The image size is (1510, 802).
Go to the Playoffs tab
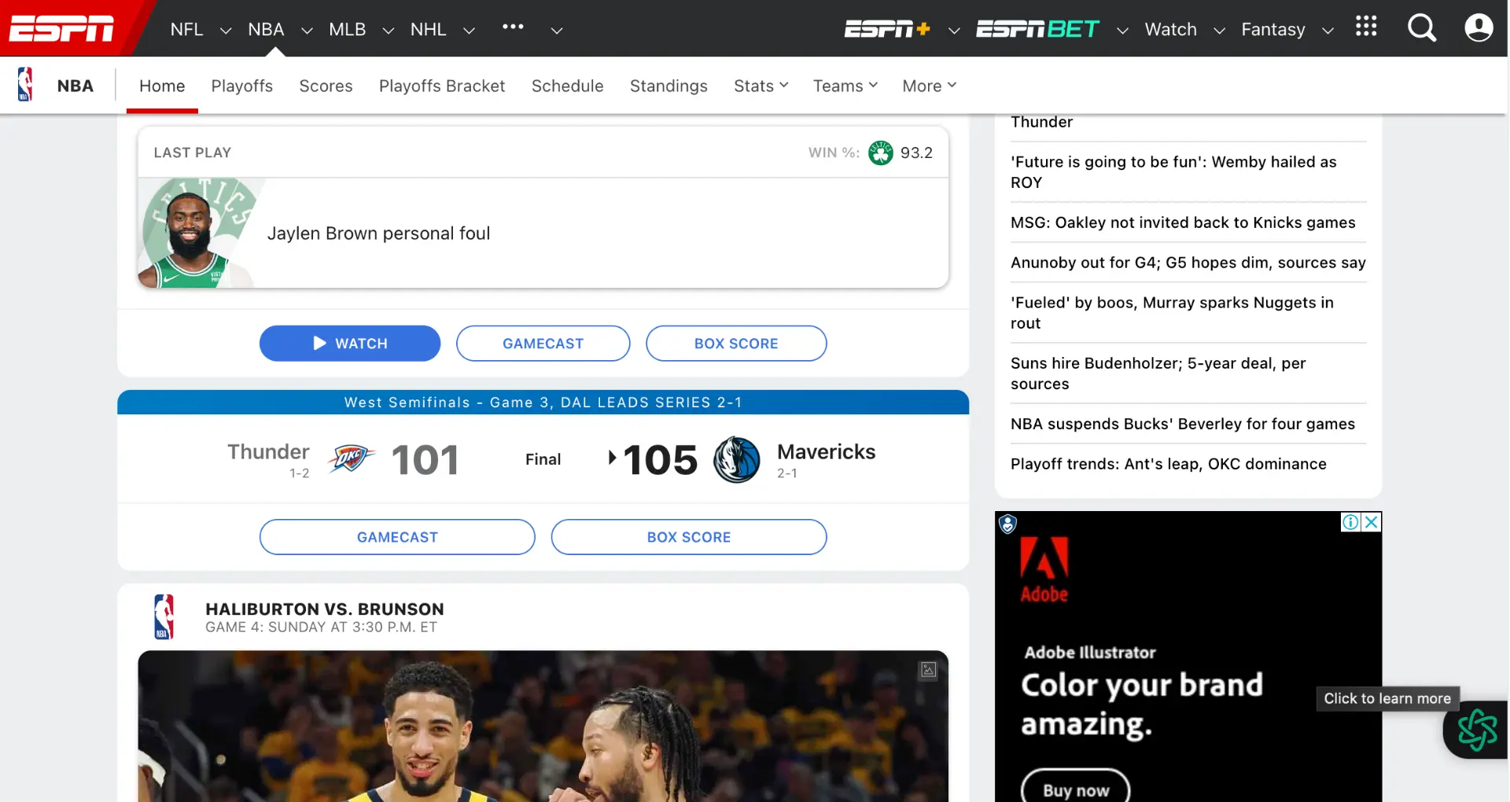pyautogui.click(x=241, y=86)
